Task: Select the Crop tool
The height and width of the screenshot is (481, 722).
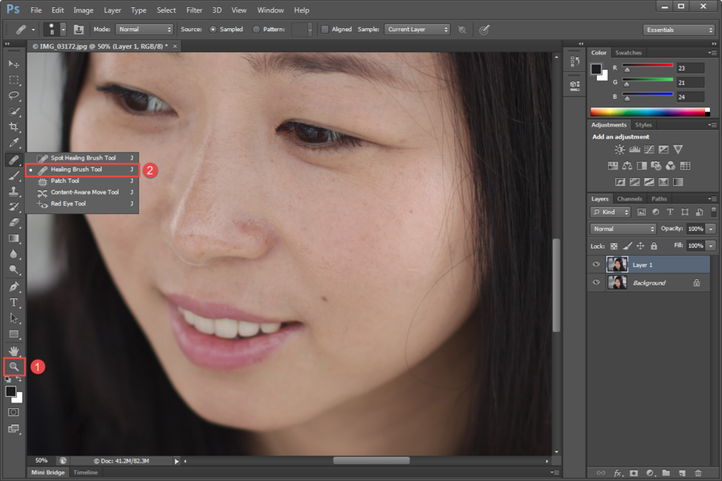Action: click(x=14, y=127)
